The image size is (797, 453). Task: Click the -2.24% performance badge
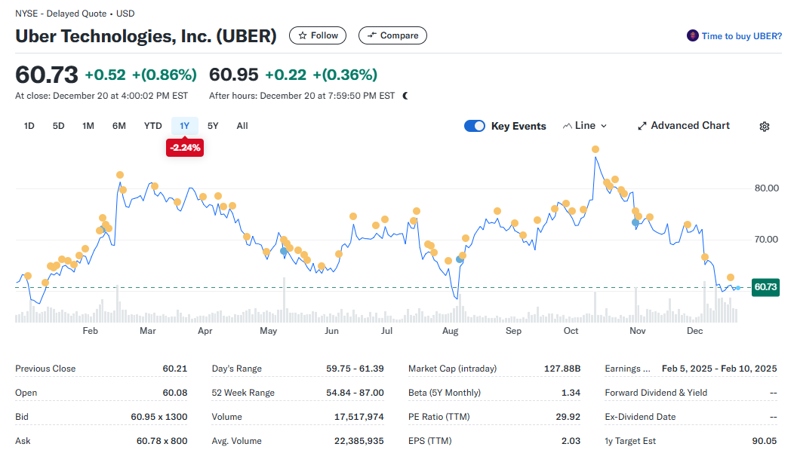[185, 148]
